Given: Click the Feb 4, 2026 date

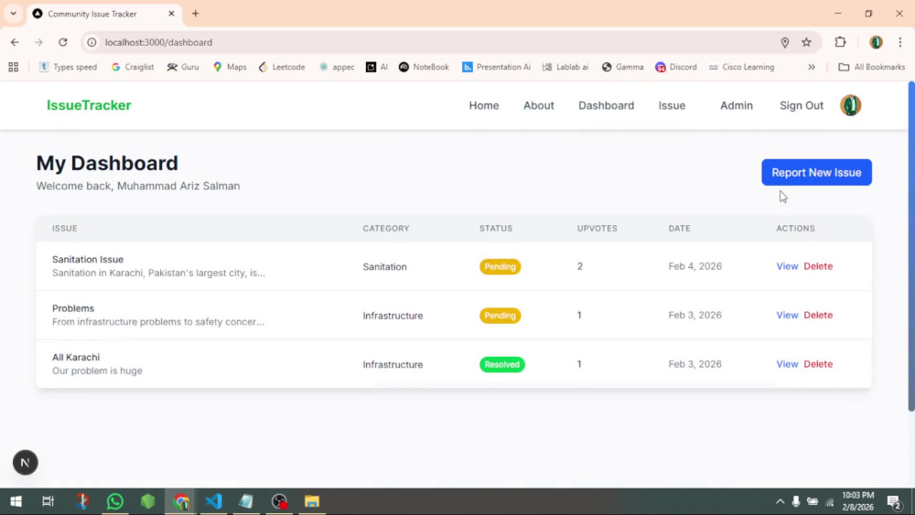Looking at the screenshot, I should pos(695,266).
